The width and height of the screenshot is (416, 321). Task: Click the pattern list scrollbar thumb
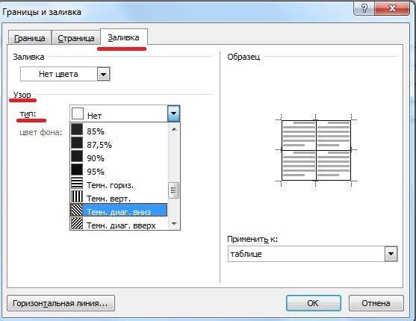click(174, 190)
